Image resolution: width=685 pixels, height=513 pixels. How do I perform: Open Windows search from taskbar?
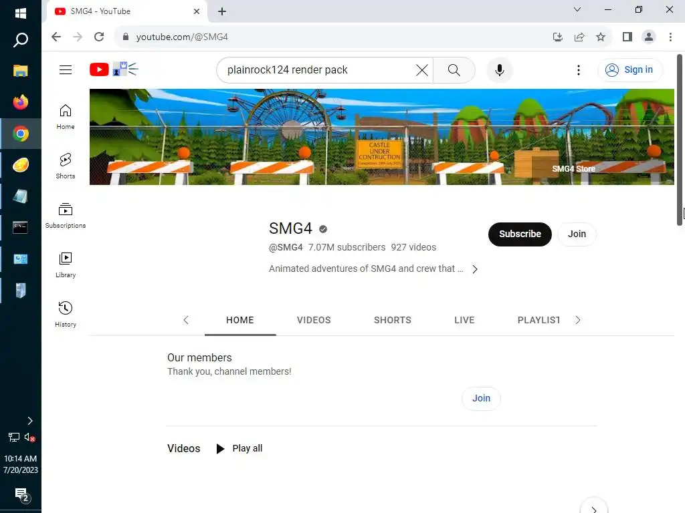[x=21, y=40]
